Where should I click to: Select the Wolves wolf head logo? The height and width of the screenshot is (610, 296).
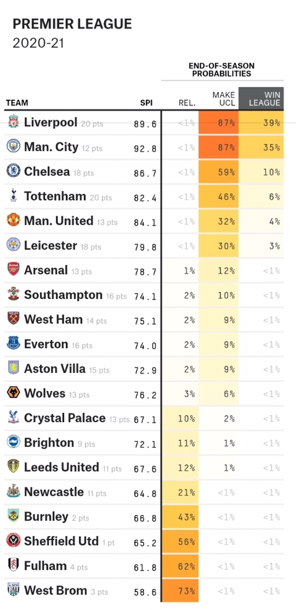click(13, 392)
